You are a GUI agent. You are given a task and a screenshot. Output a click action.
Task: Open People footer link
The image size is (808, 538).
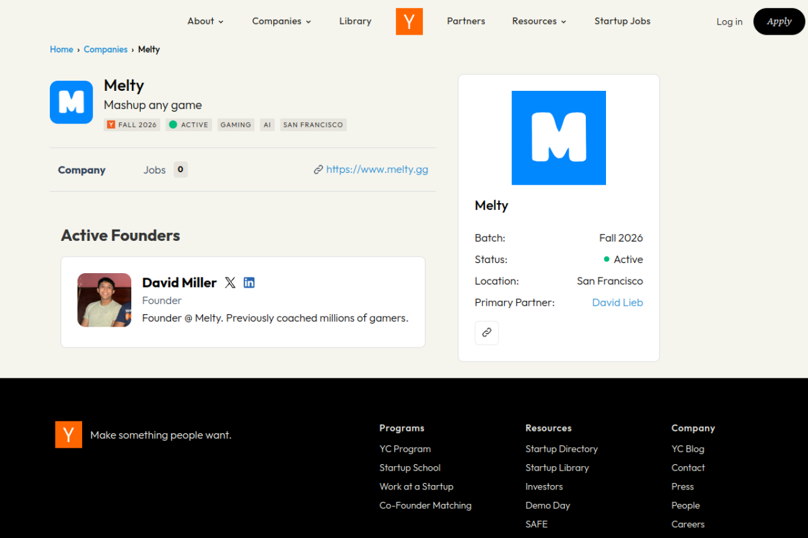(x=686, y=506)
